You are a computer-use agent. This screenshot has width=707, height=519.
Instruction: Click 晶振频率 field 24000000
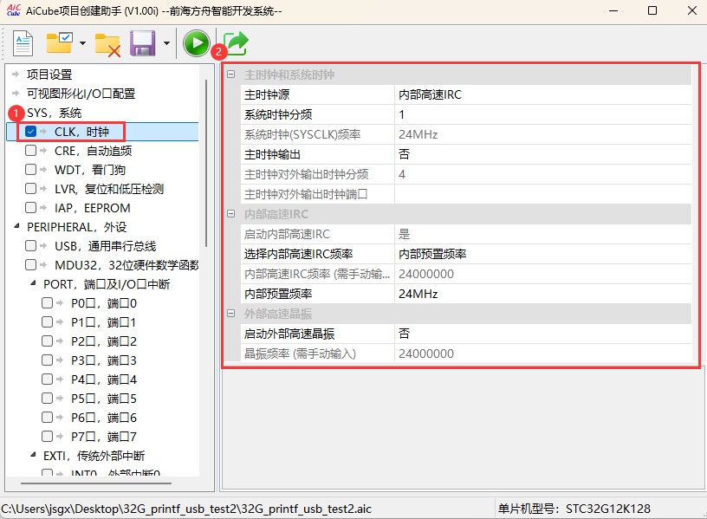[x=542, y=354]
